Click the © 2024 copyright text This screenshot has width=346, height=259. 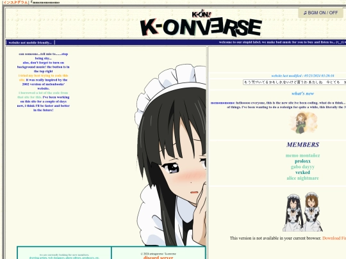158,254
